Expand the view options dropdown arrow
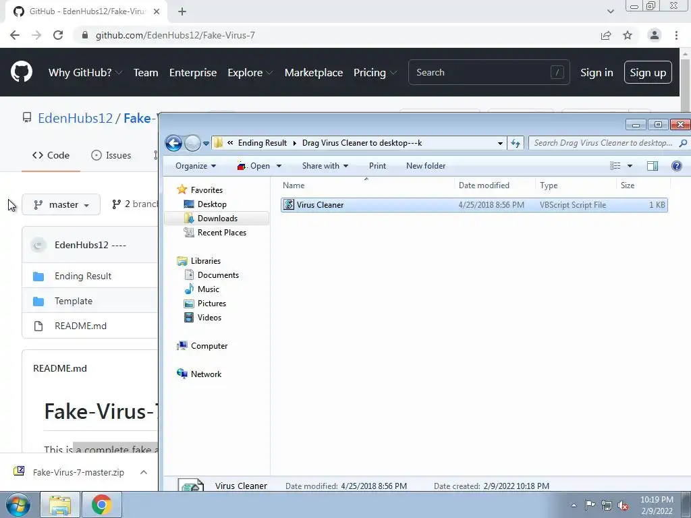 (630, 166)
